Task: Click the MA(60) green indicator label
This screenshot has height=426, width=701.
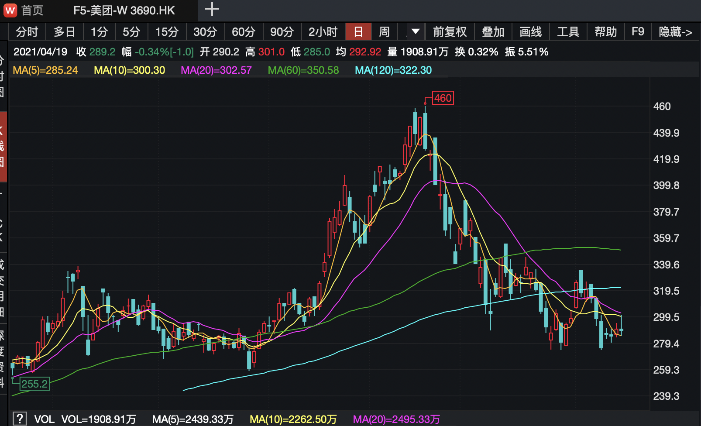Action: 303,70
